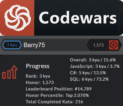Viewport: 123px width, 106px height.
Task: Click the #14,789 leaderboard number
Action: (x=83, y=89)
